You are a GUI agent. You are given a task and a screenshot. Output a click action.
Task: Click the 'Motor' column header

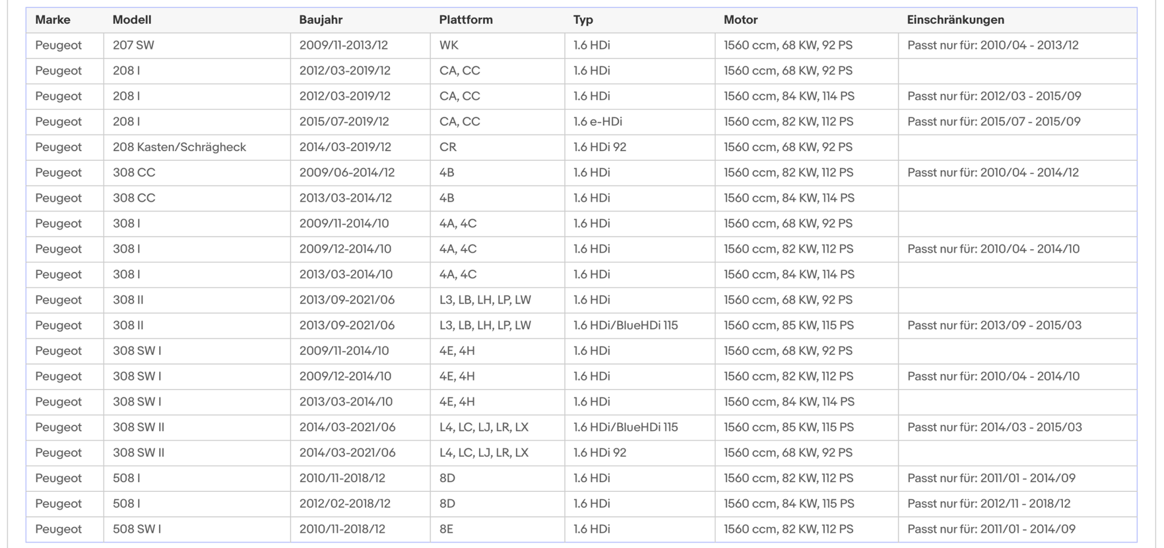(740, 20)
